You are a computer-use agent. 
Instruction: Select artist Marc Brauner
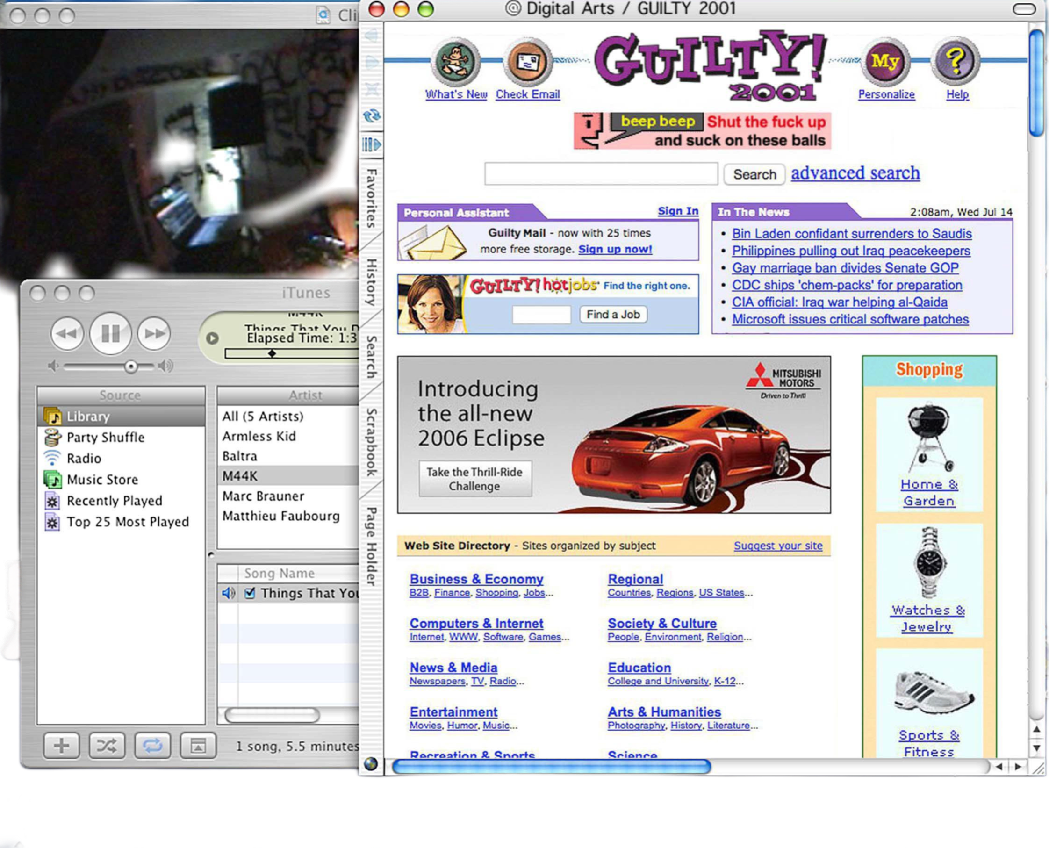pos(288,496)
